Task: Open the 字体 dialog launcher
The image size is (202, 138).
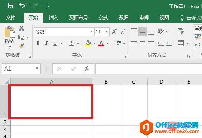Action: [125, 56]
